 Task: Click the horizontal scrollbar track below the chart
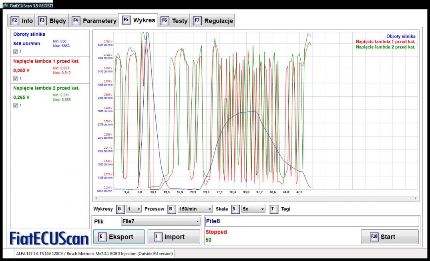pos(255,198)
